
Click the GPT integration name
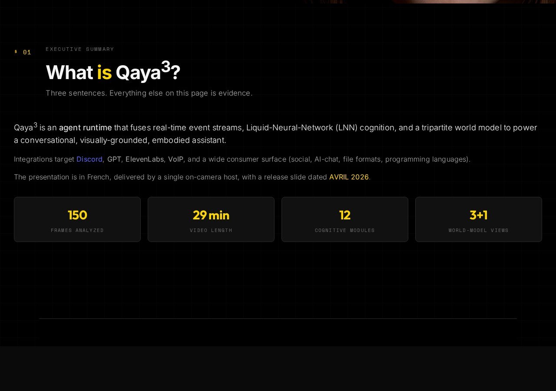[x=114, y=159]
